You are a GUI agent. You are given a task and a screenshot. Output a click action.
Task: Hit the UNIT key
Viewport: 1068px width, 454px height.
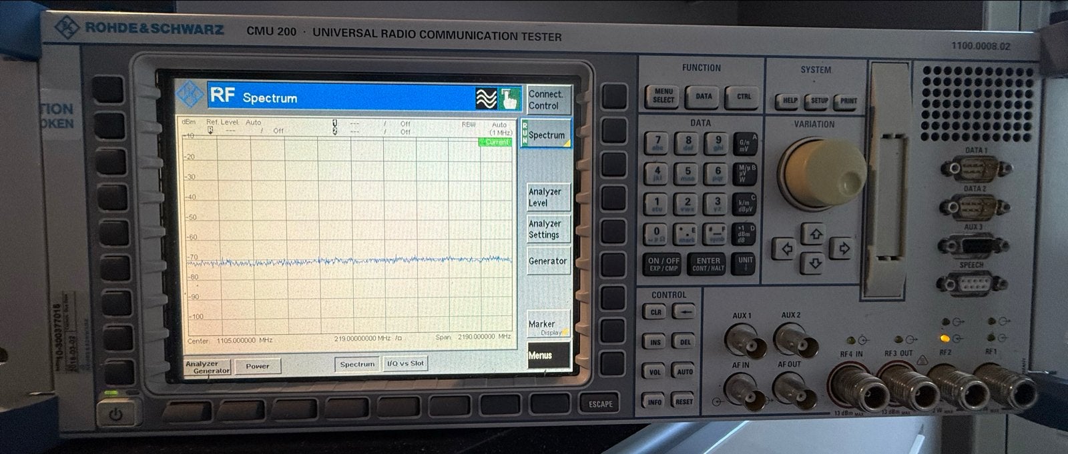[745, 264]
